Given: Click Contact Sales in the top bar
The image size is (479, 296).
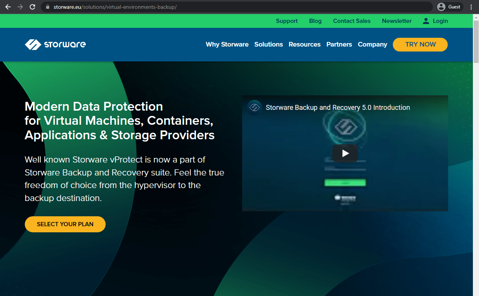Looking at the screenshot, I should click(x=351, y=21).
